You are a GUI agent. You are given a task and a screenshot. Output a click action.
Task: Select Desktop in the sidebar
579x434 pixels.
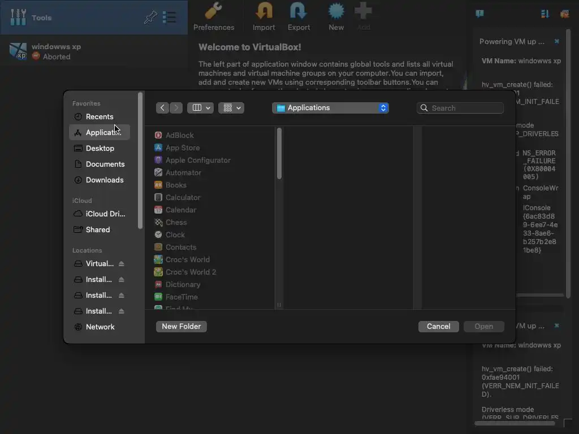pyautogui.click(x=100, y=148)
